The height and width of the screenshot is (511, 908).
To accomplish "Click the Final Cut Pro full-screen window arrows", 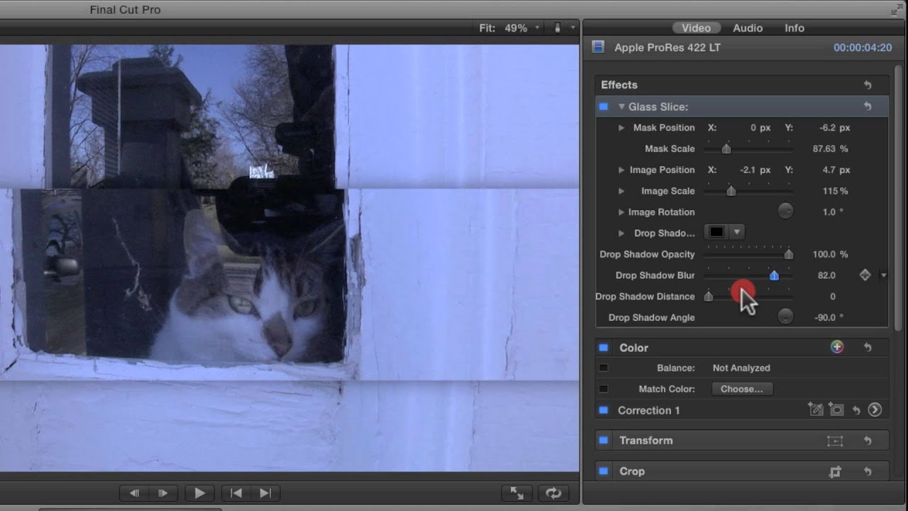I will pos(897,10).
